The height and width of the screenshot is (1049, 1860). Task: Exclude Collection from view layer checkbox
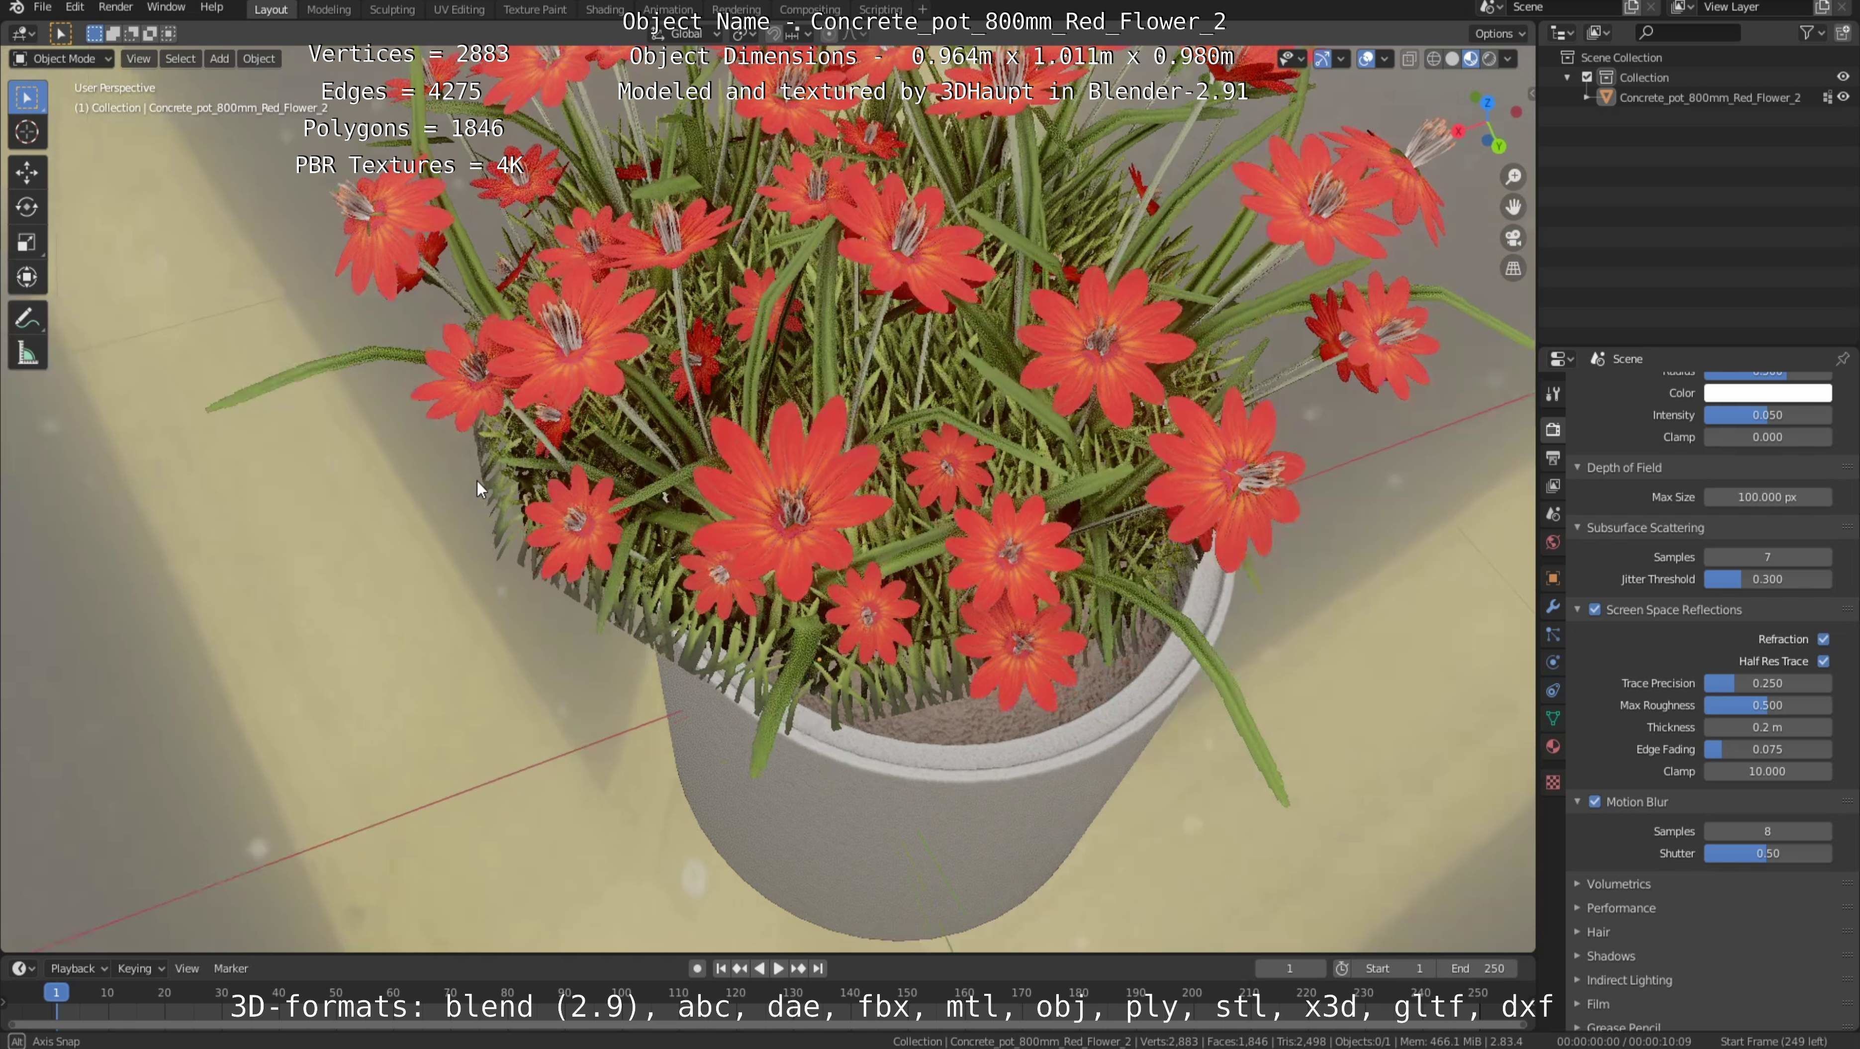pos(1586,77)
